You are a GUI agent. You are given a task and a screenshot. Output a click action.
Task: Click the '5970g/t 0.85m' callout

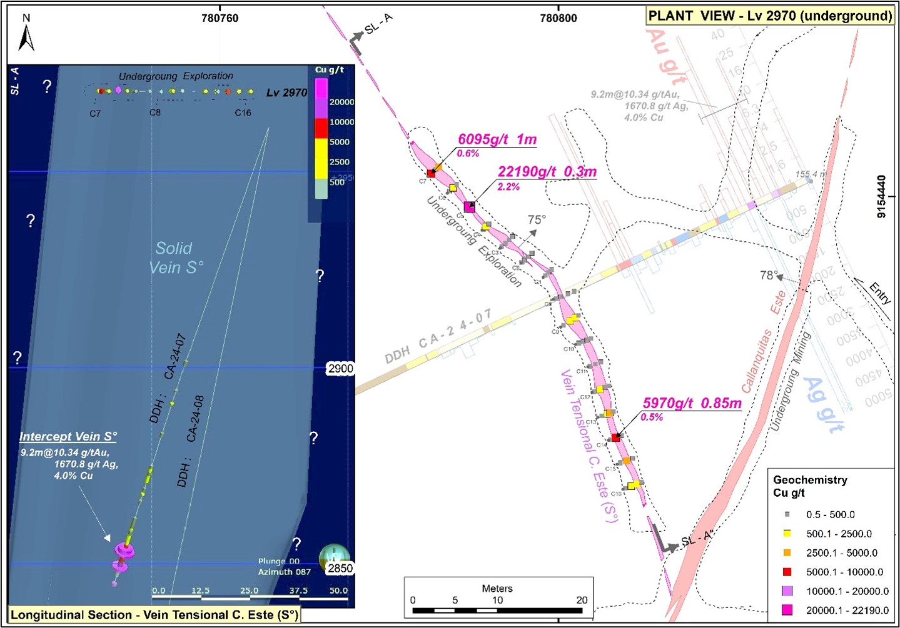tap(692, 403)
